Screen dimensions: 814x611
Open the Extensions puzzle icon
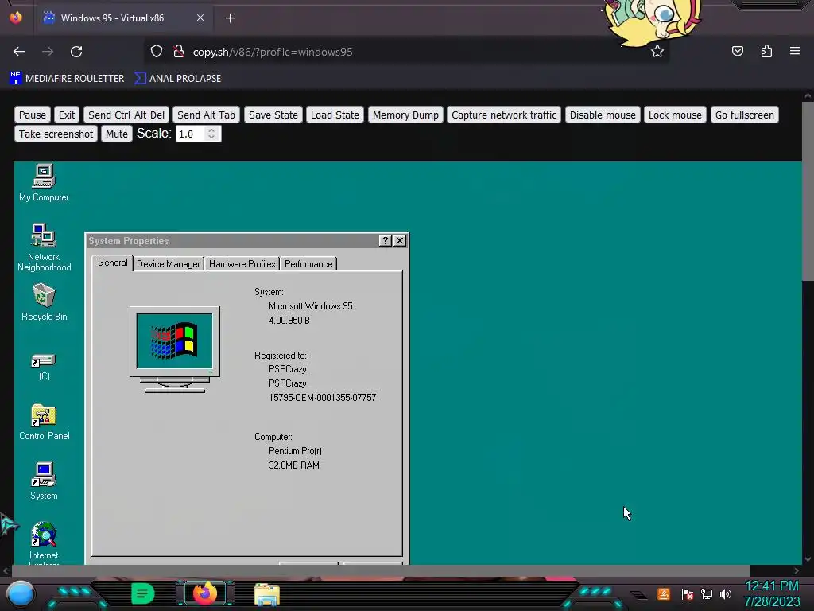click(766, 51)
